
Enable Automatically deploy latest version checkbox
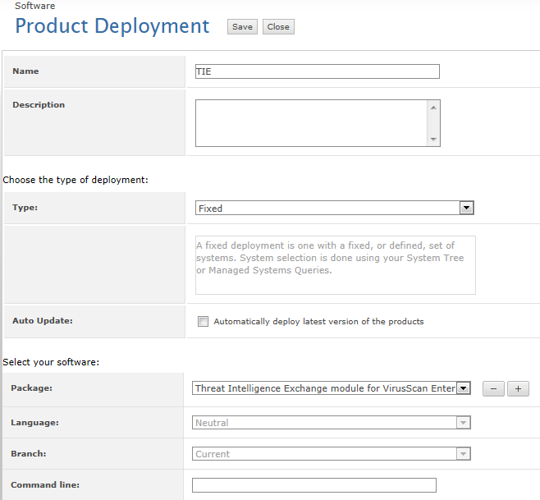(x=204, y=321)
